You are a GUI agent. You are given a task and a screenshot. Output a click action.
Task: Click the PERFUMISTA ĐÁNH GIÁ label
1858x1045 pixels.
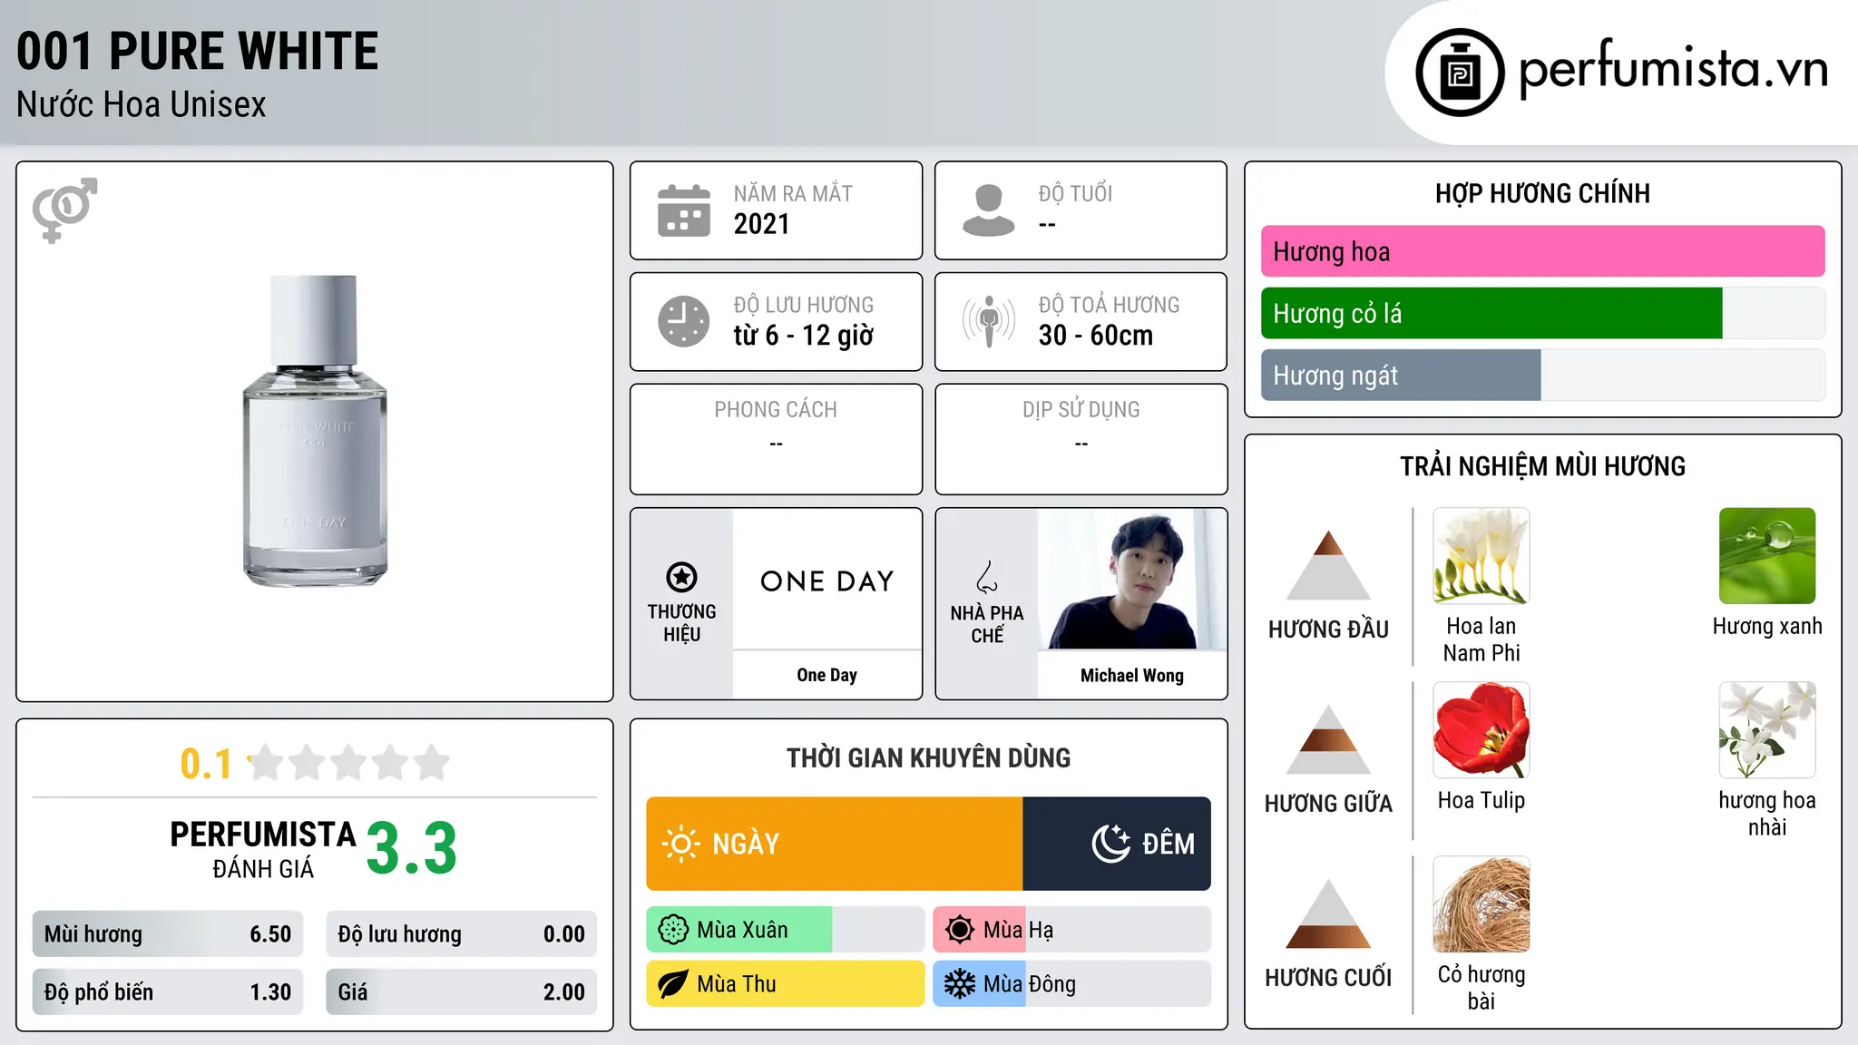[x=263, y=849]
